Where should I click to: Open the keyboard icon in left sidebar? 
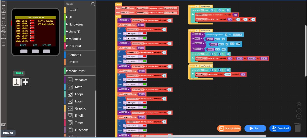[3, 125]
